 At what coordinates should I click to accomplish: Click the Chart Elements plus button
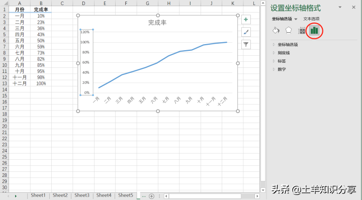click(x=246, y=20)
